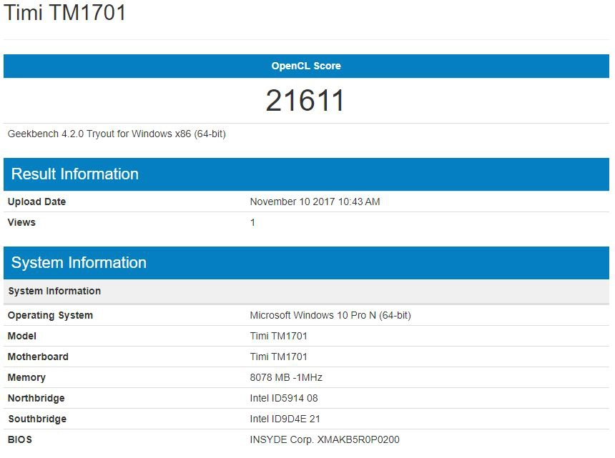
Task: Select the "Upload Date" row label
Action: 37,201
